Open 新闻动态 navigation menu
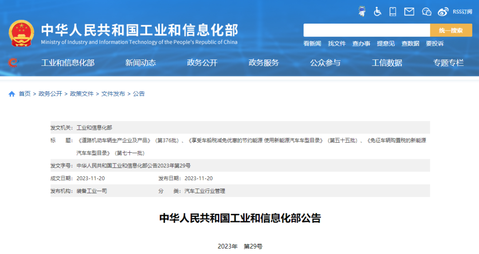The image size is (479, 254). pyautogui.click(x=141, y=63)
